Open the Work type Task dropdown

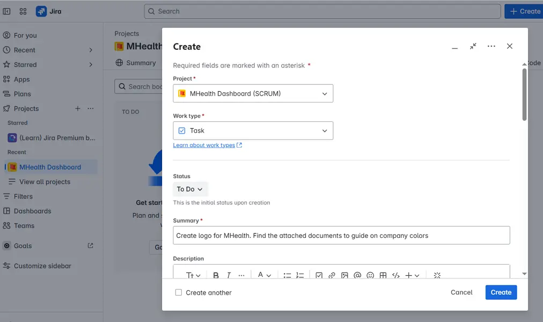coord(253,130)
